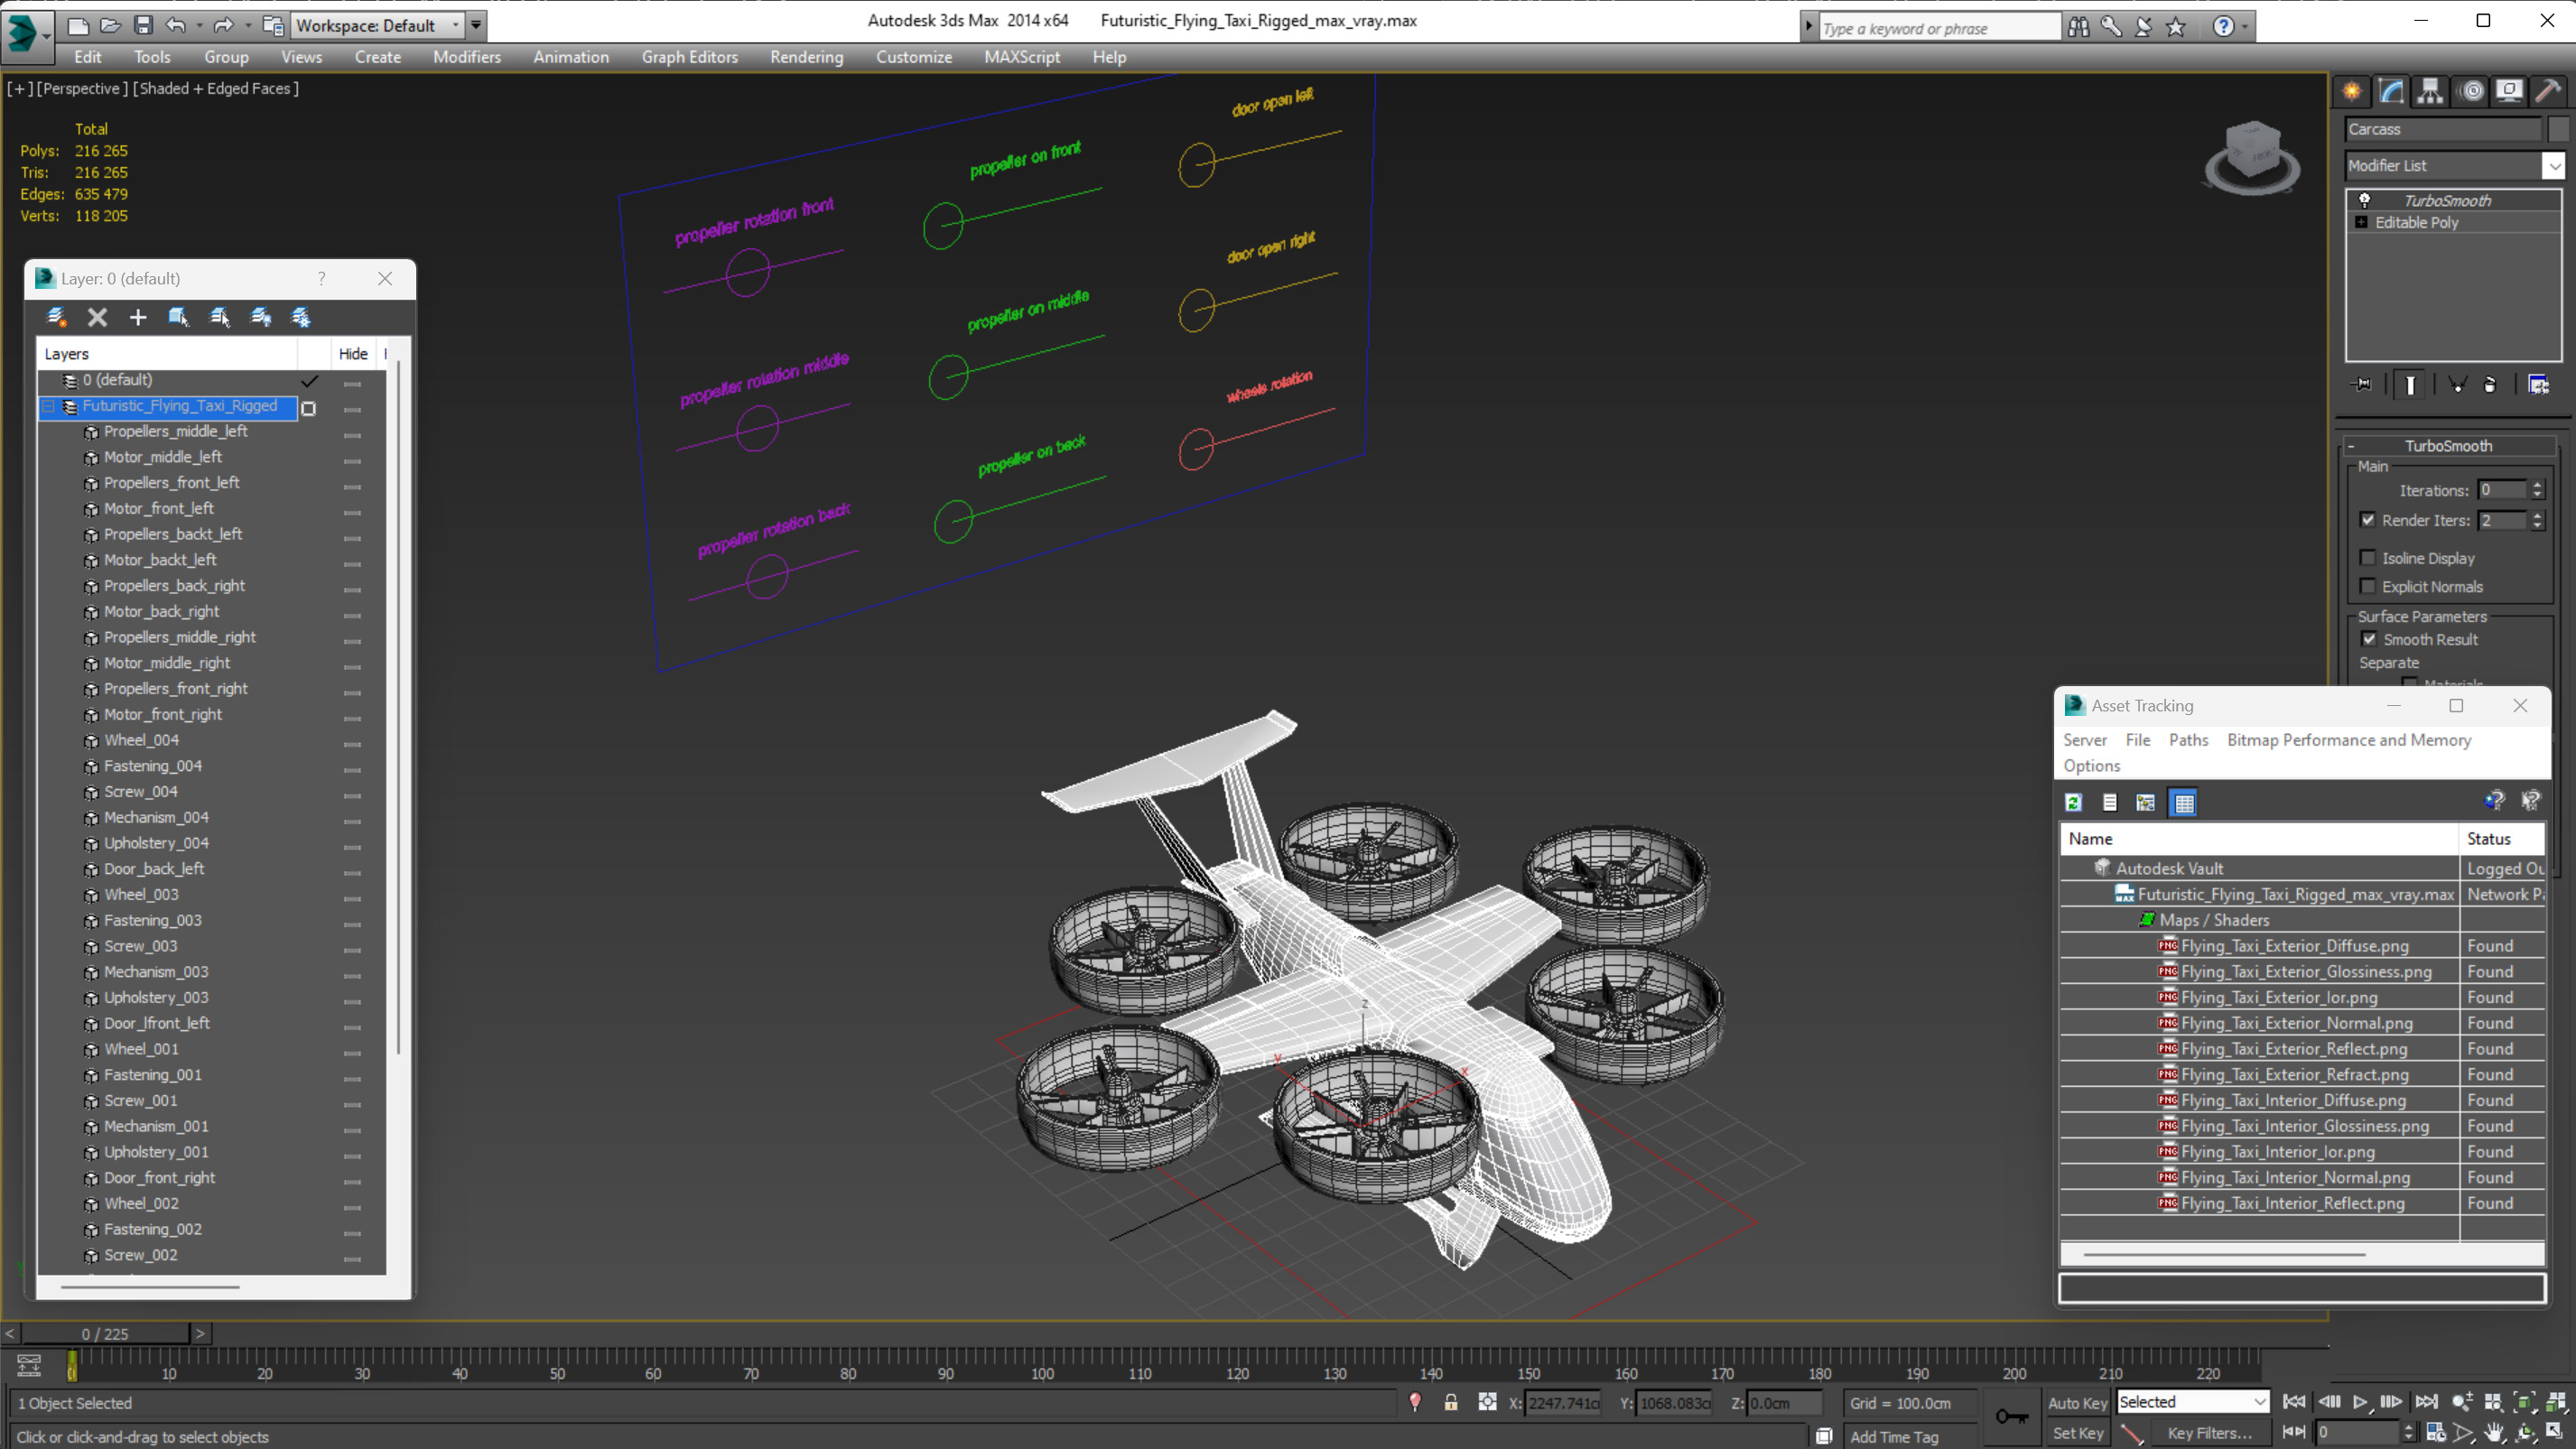Screen dimensions: 2576x1449
Task: Click Add Selected Objects plus icon
Action: [138, 317]
